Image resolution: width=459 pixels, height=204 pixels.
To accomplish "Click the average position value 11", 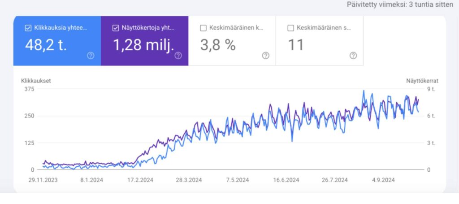I will [x=295, y=44].
